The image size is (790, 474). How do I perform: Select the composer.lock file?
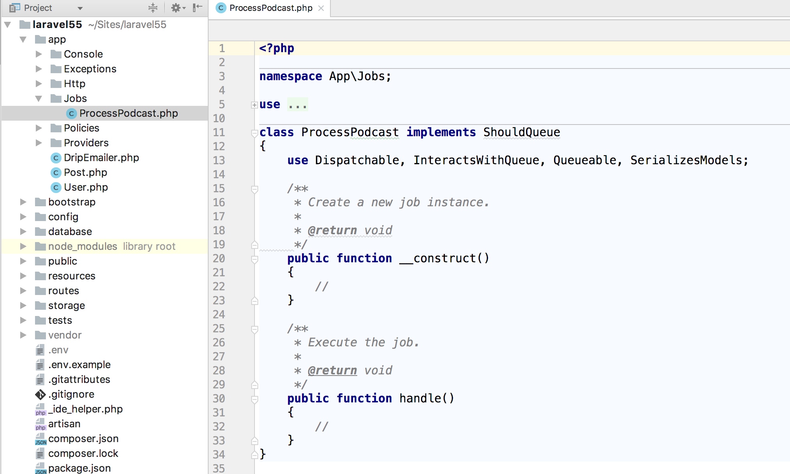pyautogui.click(x=83, y=453)
